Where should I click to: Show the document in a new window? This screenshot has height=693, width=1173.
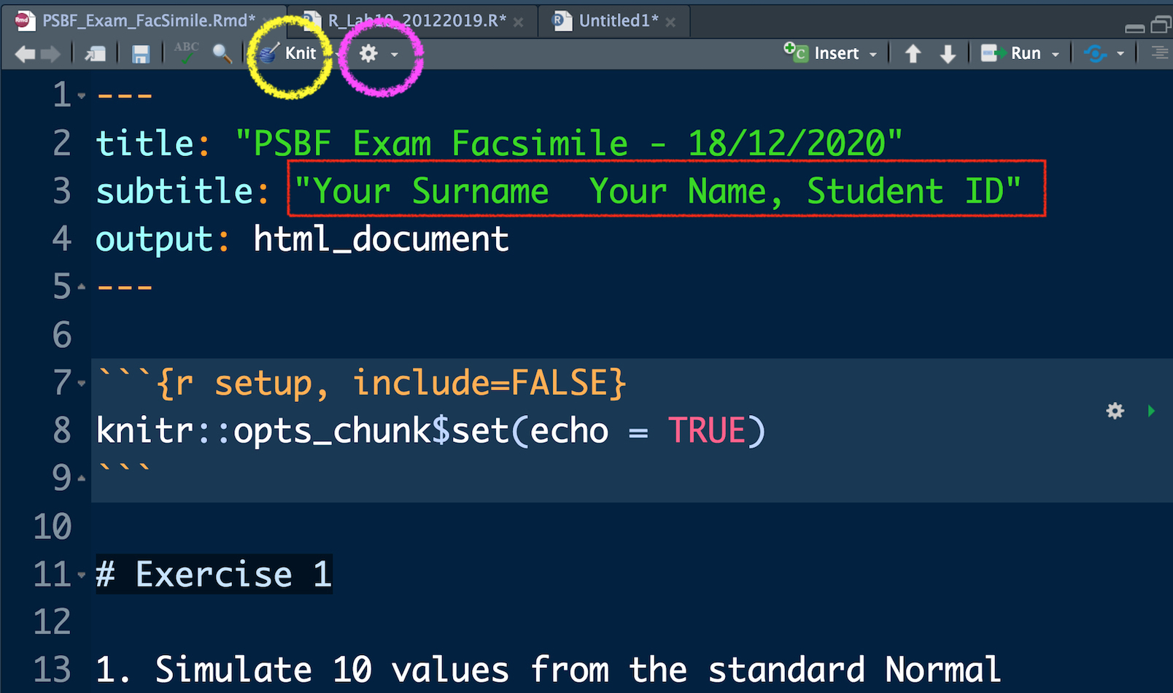tap(95, 54)
